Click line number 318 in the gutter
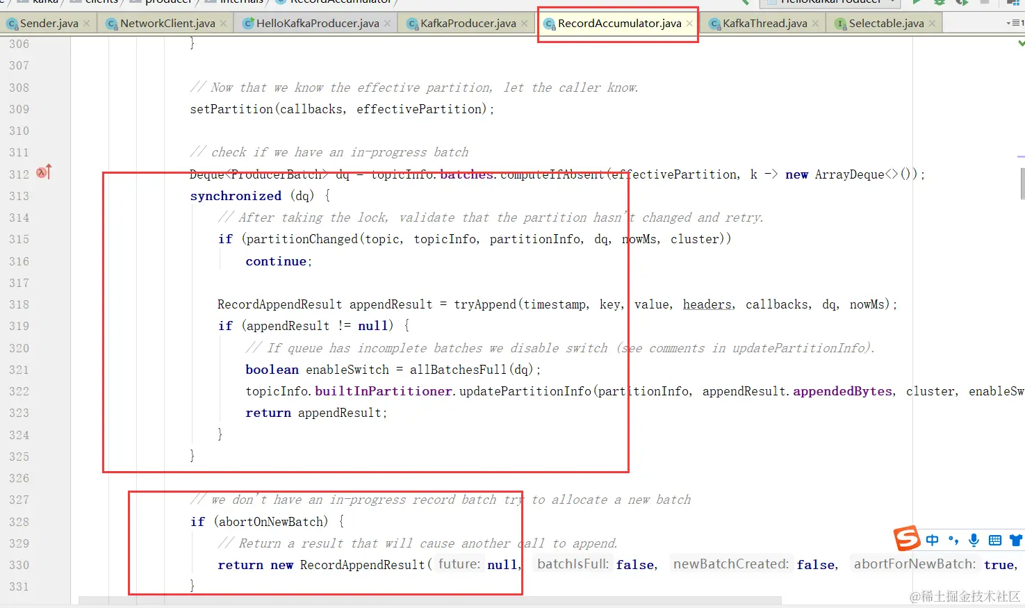Screen dimensions: 1025x608 click(x=19, y=304)
